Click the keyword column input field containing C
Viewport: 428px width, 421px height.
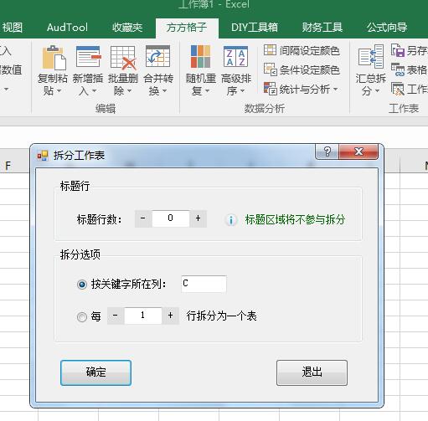coord(204,284)
